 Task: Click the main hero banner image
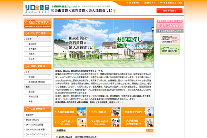(x=103, y=43)
